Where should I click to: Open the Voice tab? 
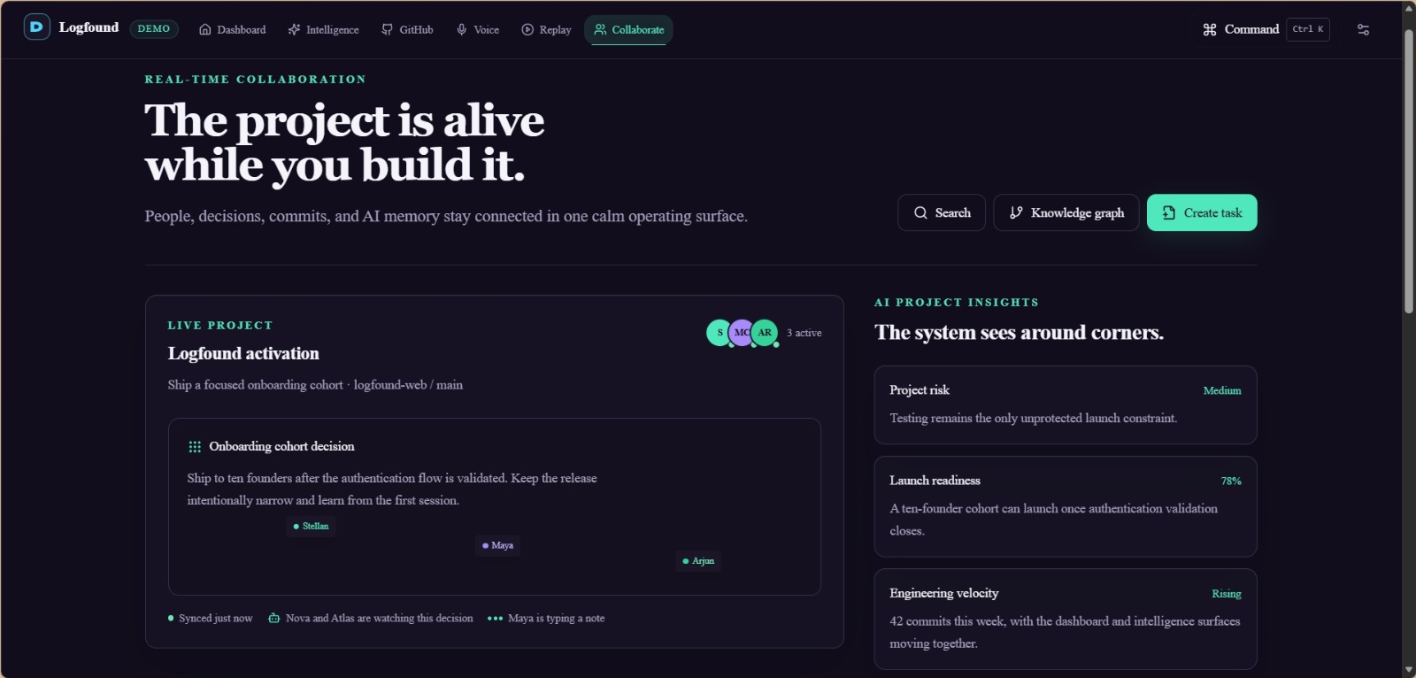point(478,30)
